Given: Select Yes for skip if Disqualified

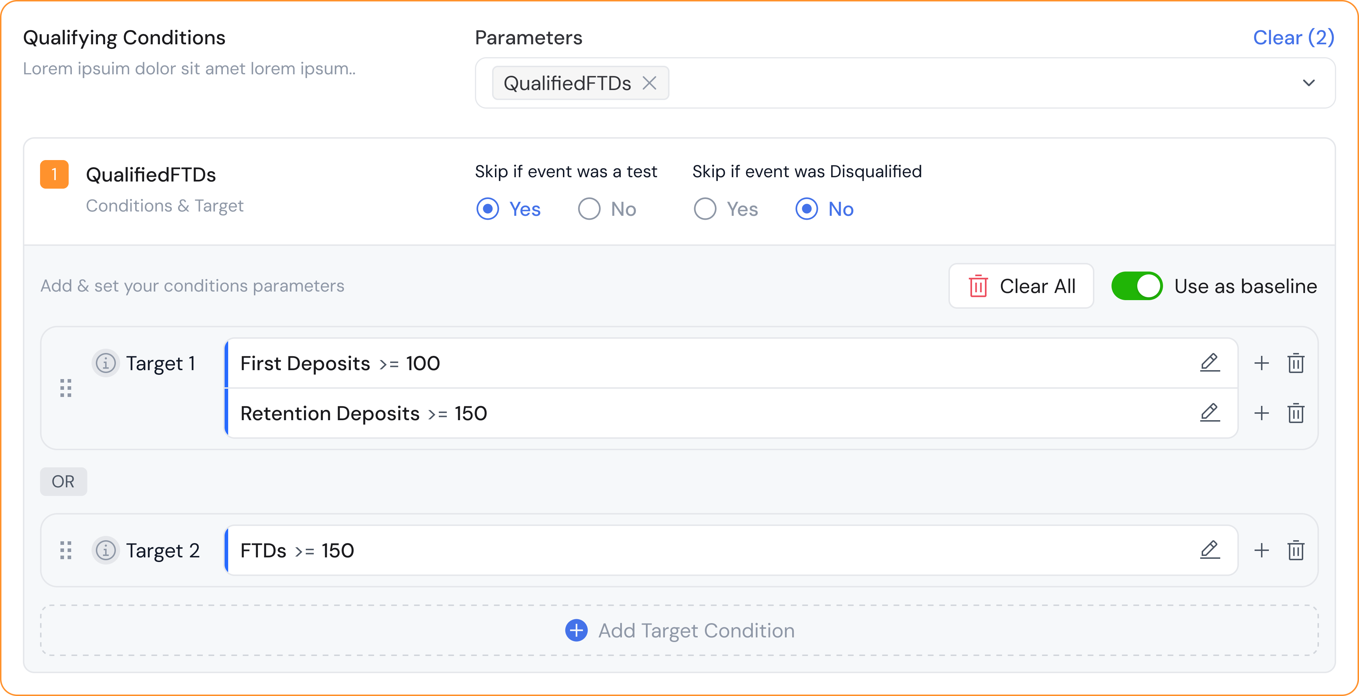Looking at the screenshot, I should [x=705, y=209].
